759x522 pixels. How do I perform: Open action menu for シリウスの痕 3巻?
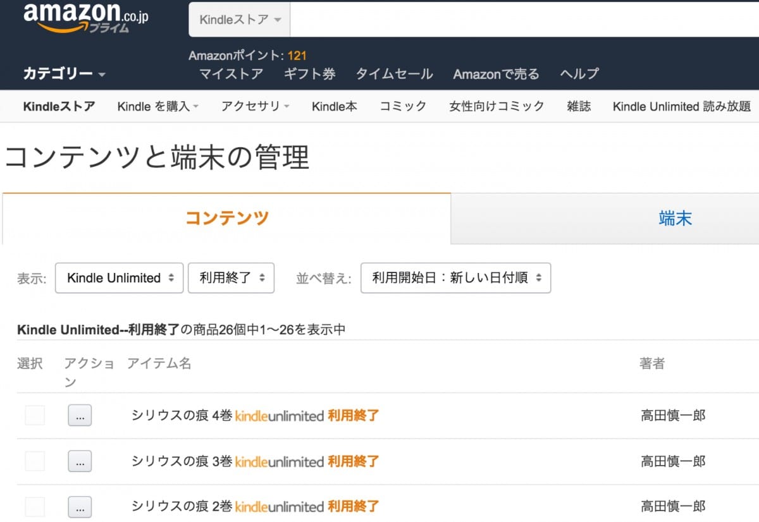80,462
